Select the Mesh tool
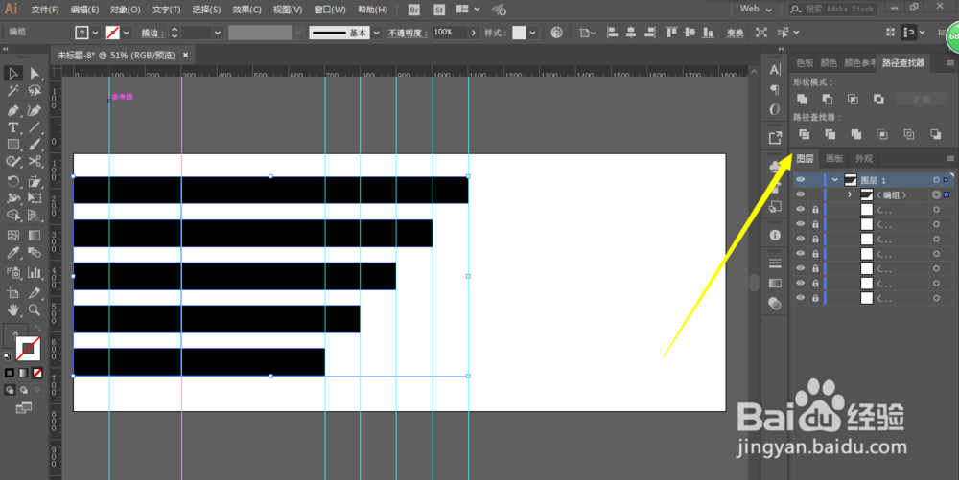The image size is (959, 480). 12,236
